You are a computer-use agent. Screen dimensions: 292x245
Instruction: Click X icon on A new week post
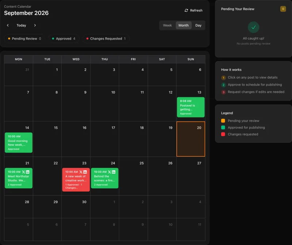pyautogui.click(x=81, y=172)
